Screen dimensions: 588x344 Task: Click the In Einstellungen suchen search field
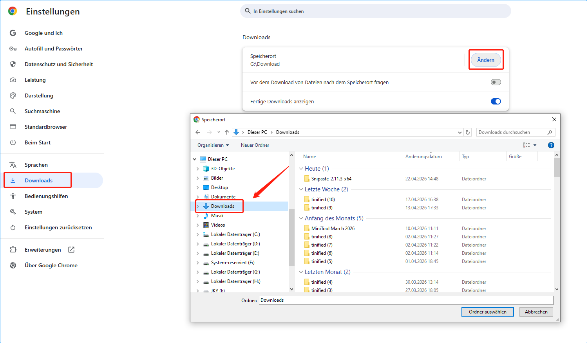pyautogui.click(x=376, y=11)
